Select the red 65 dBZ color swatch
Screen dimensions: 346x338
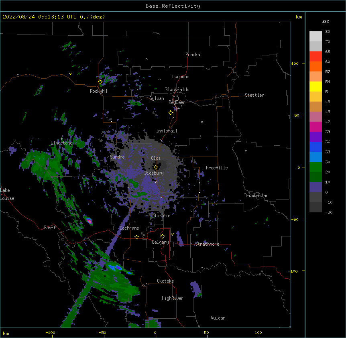[x=315, y=57]
